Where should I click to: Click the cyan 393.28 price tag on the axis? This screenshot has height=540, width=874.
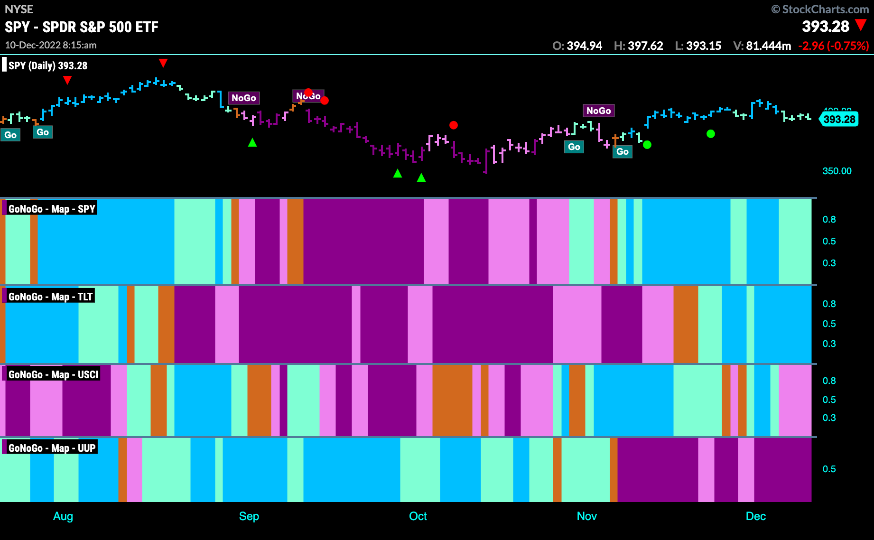[x=839, y=120]
